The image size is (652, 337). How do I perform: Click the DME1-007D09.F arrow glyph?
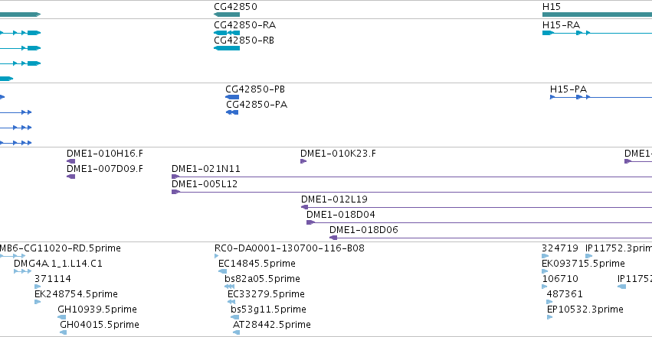pyautogui.click(x=71, y=177)
